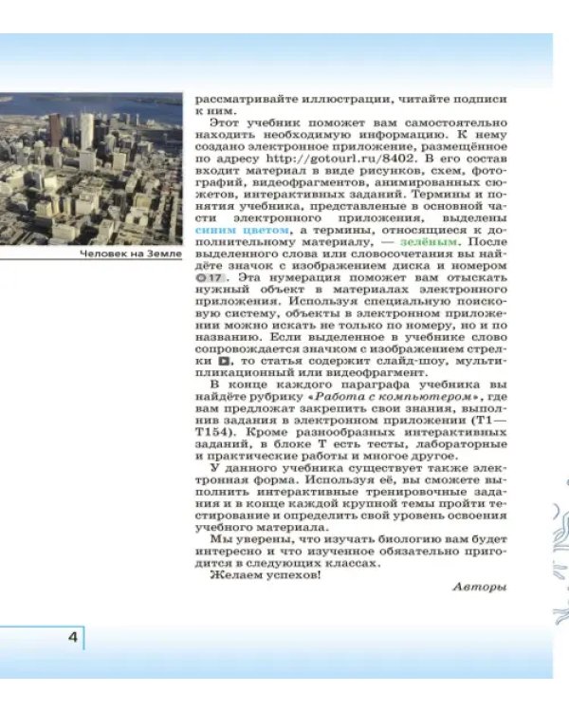Click the city aerial photo
The image size is (569, 712).
click(x=91, y=168)
